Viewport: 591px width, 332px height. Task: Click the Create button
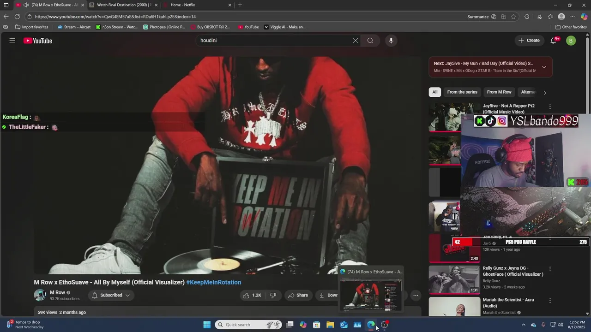[529, 41]
